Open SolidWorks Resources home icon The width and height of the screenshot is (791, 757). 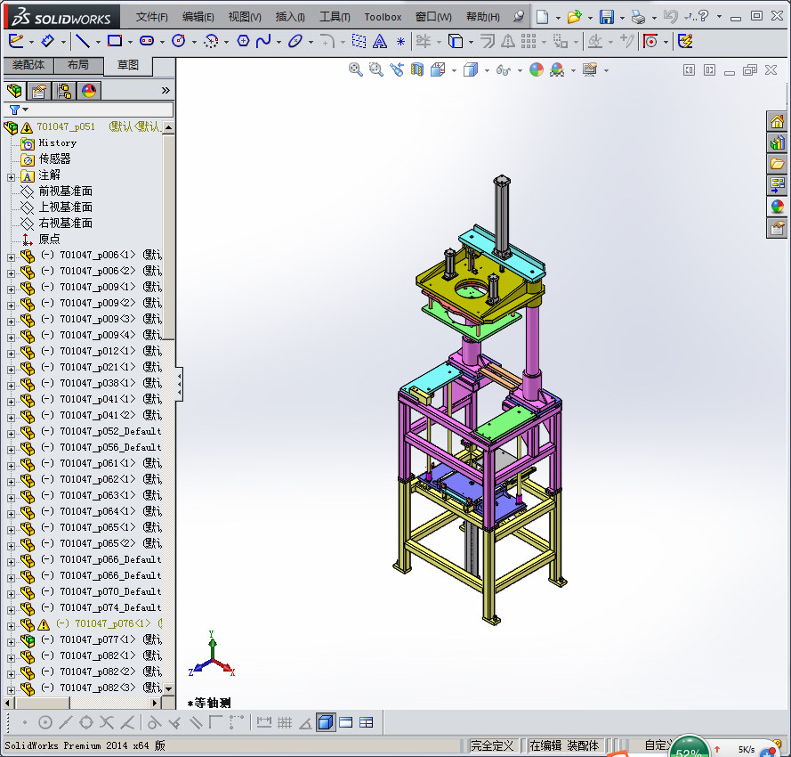pyautogui.click(x=777, y=121)
